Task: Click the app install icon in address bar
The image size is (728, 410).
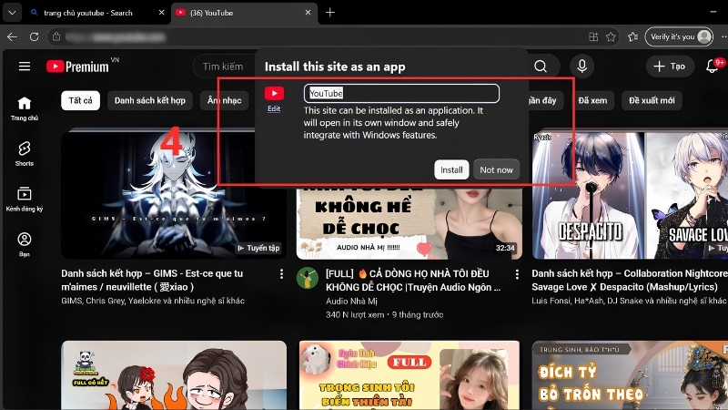Action: [x=593, y=36]
